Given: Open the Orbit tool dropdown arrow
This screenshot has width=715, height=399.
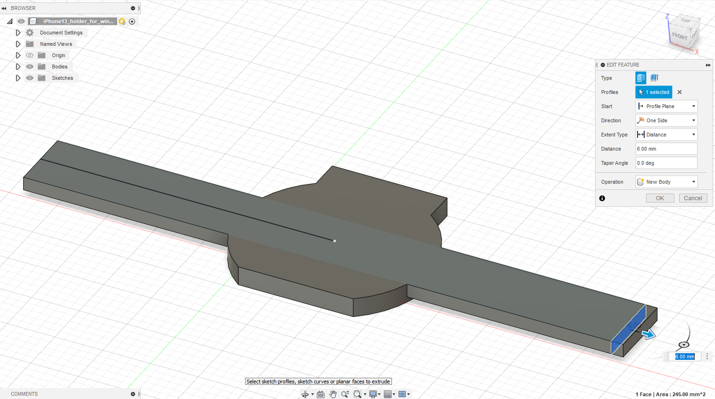Looking at the screenshot, I should (x=313, y=394).
